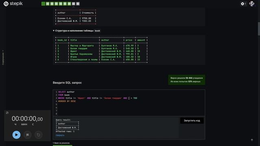Click the 7202.03 value in sample result
The height and width of the screenshot is (146, 260).
tap(87, 21)
